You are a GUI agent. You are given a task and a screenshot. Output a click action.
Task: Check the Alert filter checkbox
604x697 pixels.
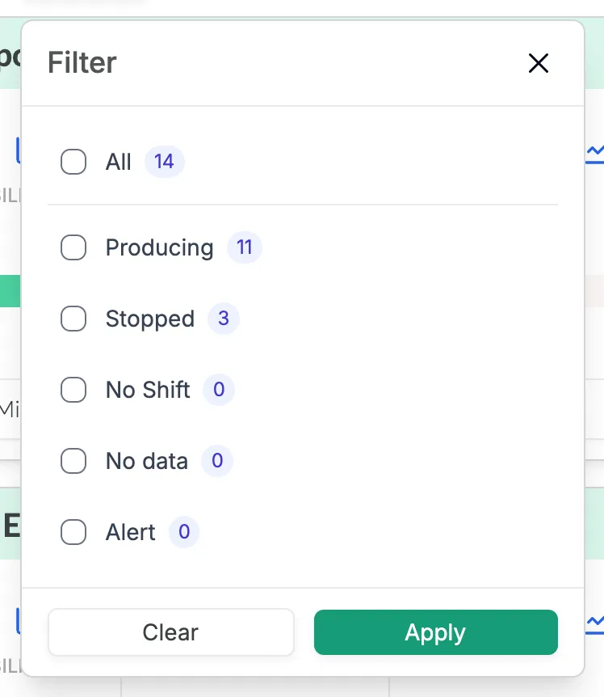[x=73, y=531]
